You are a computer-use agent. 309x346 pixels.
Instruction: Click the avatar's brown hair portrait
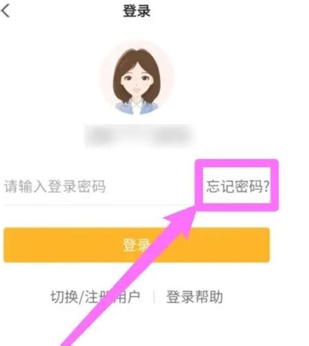click(x=137, y=78)
